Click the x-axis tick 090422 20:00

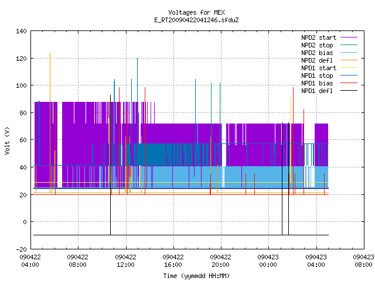(221, 261)
